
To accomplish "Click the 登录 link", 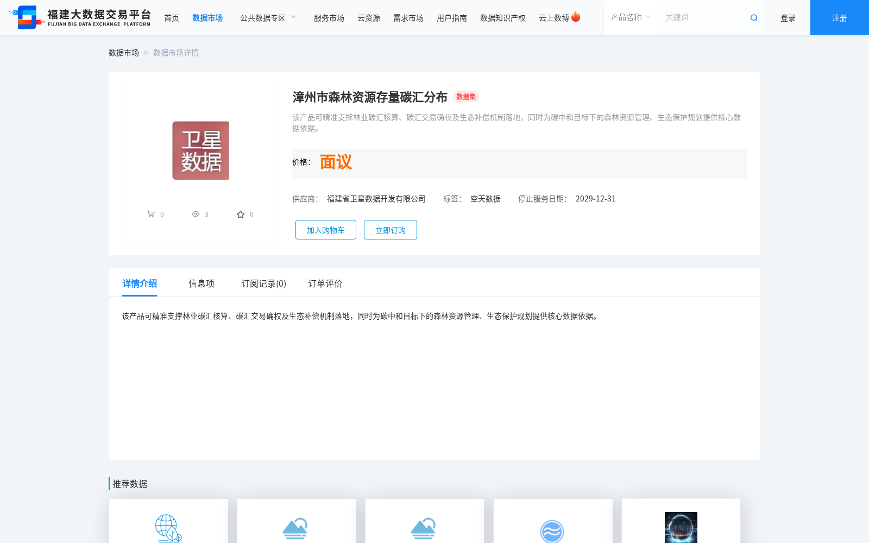I will 788,18.
